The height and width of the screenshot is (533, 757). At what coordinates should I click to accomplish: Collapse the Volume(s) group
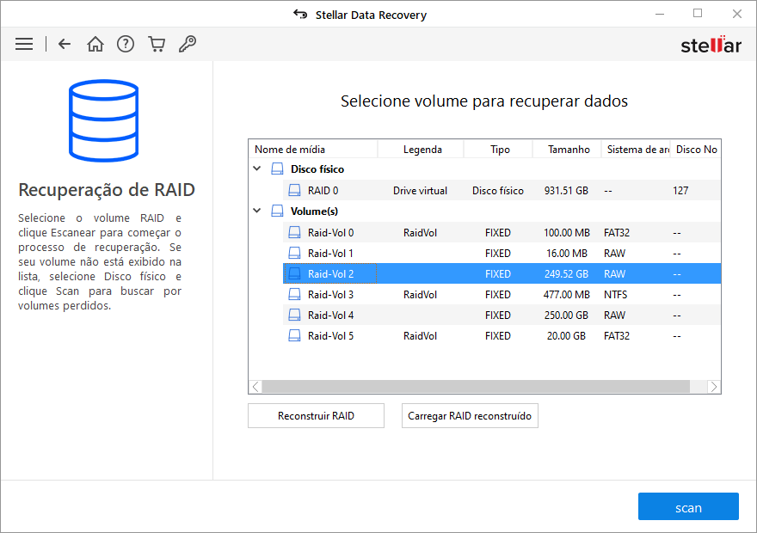tap(257, 211)
